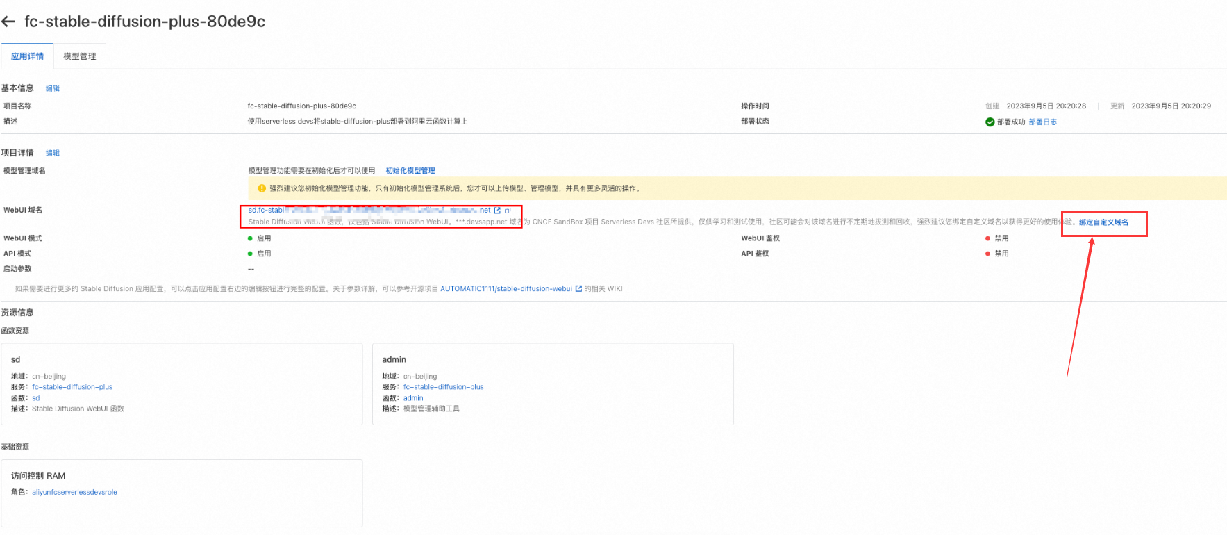The image size is (1227, 535).
Task: Click the text 模型管理功能需要在初始化后才可以使用
Action: tap(312, 171)
